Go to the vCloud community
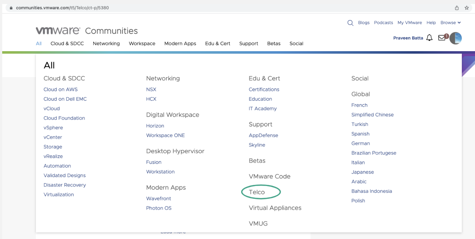The height and width of the screenshot is (239, 475). 52,109
